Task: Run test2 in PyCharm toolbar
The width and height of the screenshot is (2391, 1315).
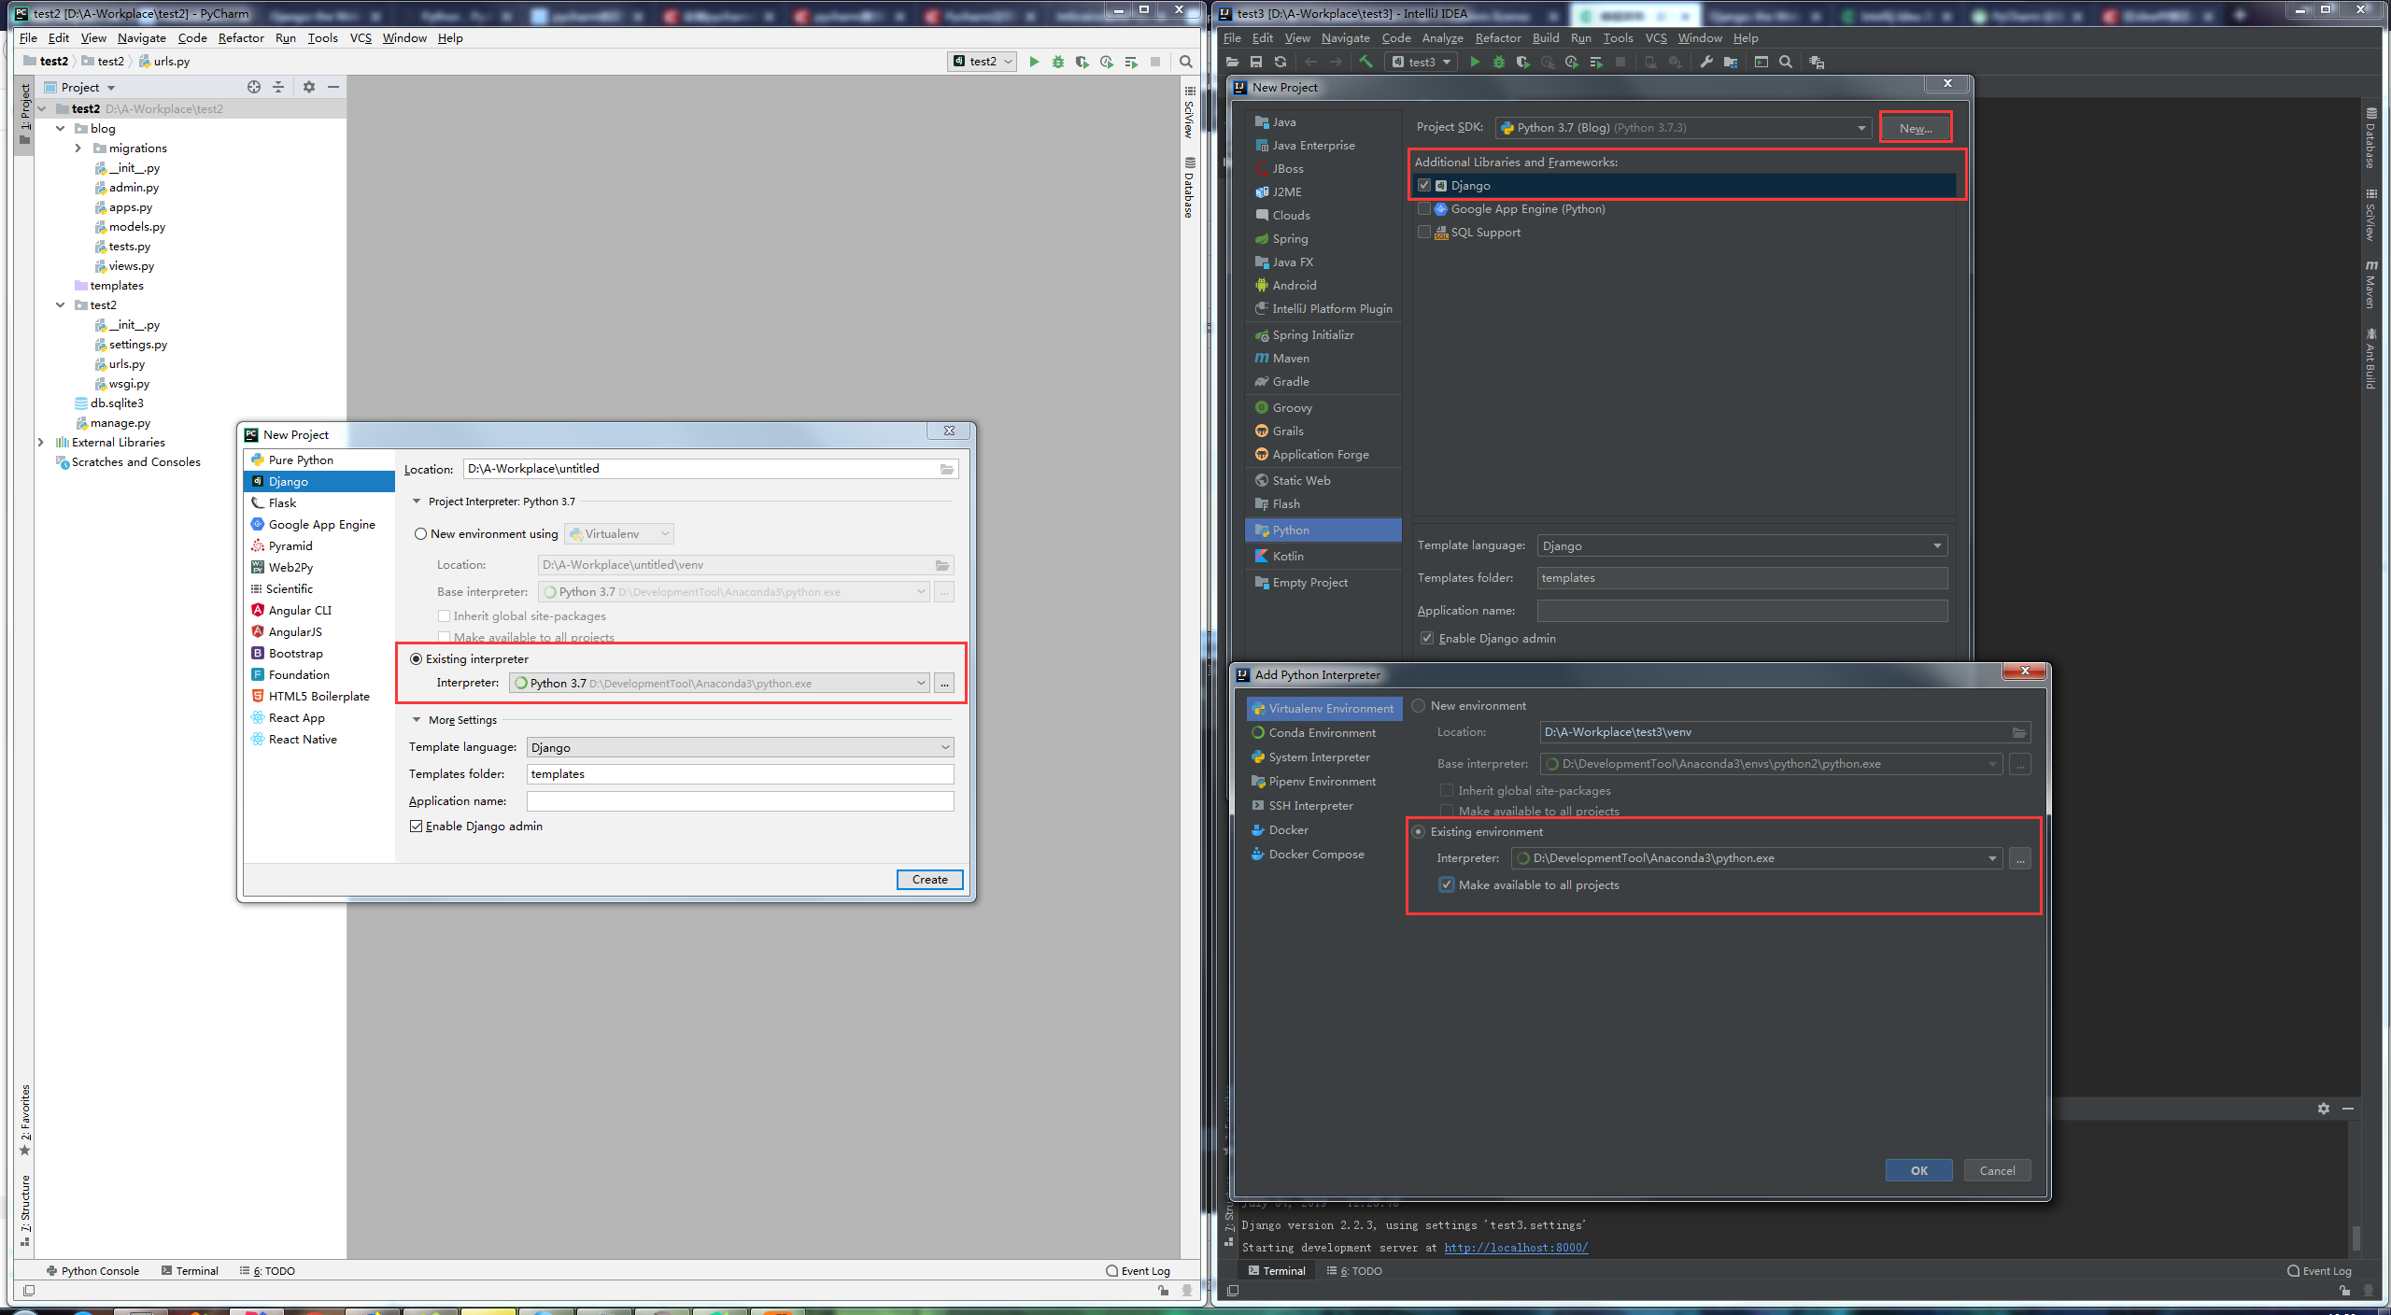Action: [1034, 62]
